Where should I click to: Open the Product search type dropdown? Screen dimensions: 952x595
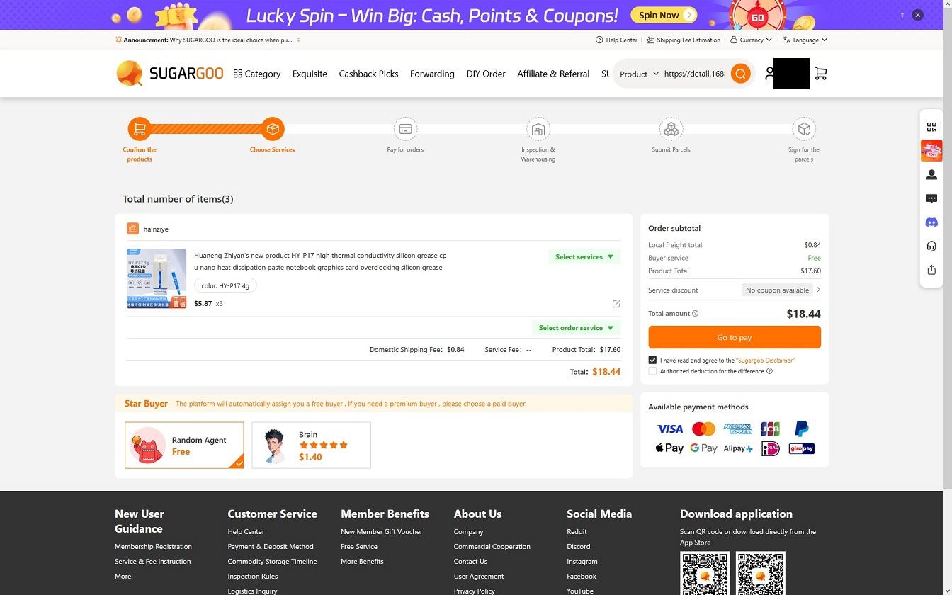pyautogui.click(x=639, y=74)
